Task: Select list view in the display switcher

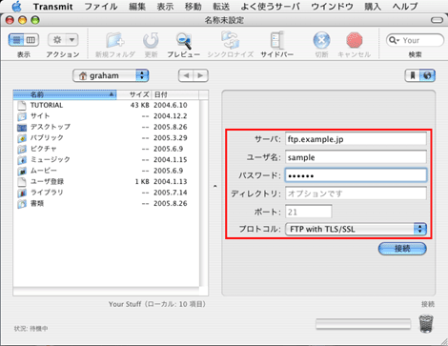Action: coord(16,40)
